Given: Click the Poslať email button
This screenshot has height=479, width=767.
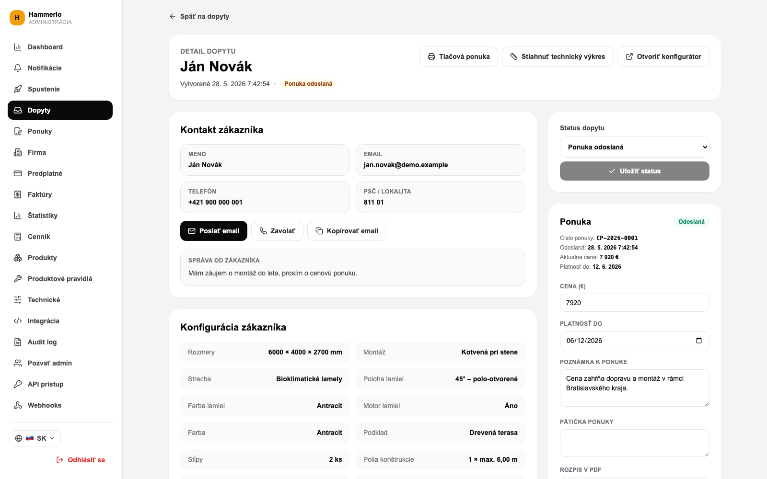Looking at the screenshot, I should coord(214,231).
